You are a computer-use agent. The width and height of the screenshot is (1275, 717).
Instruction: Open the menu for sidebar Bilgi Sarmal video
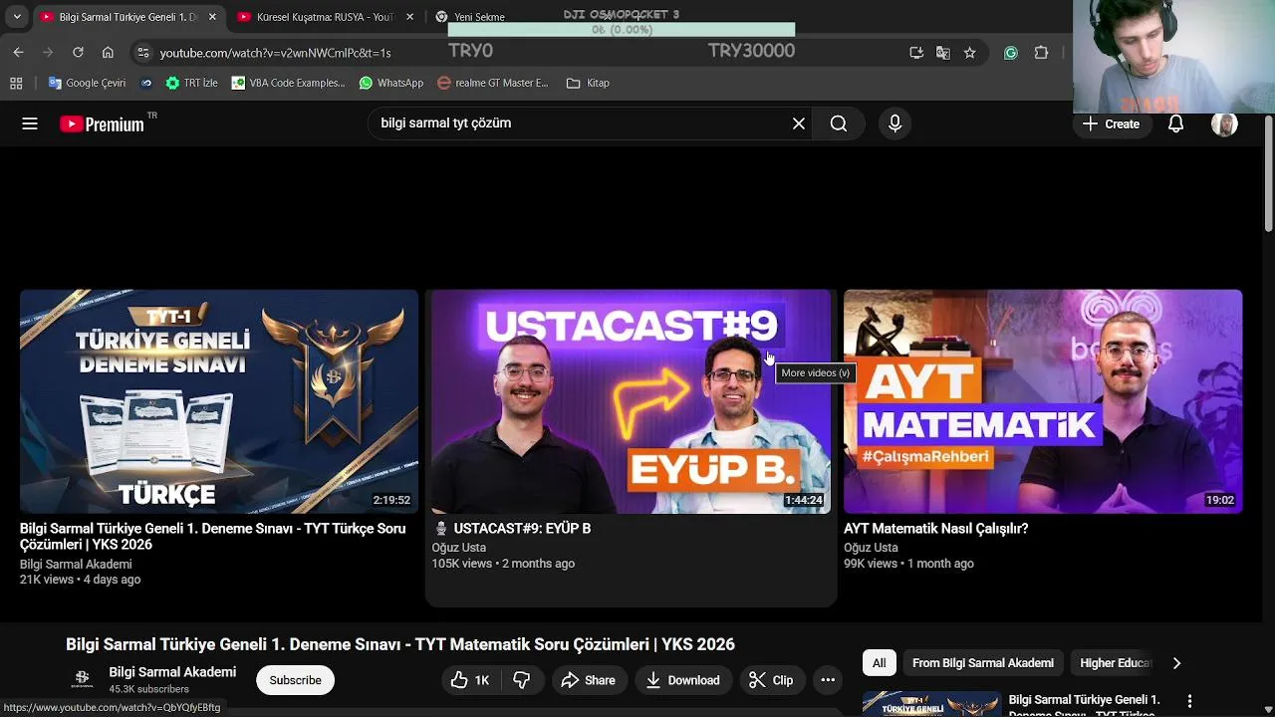click(x=1189, y=702)
